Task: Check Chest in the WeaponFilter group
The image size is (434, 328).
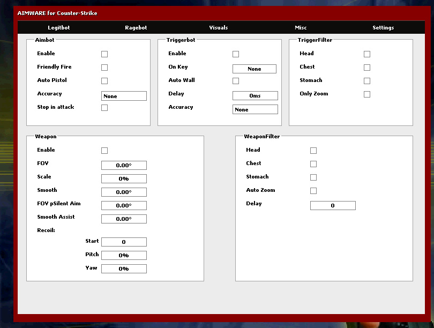Action: coord(313,164)
